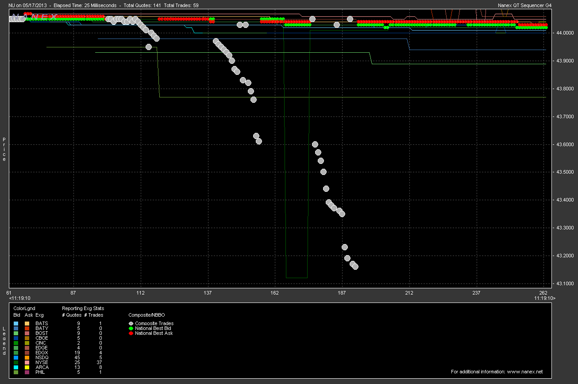578x384 pixels.
Task: Click the BATY bid color swatch
Action: [x=16, y=329]
